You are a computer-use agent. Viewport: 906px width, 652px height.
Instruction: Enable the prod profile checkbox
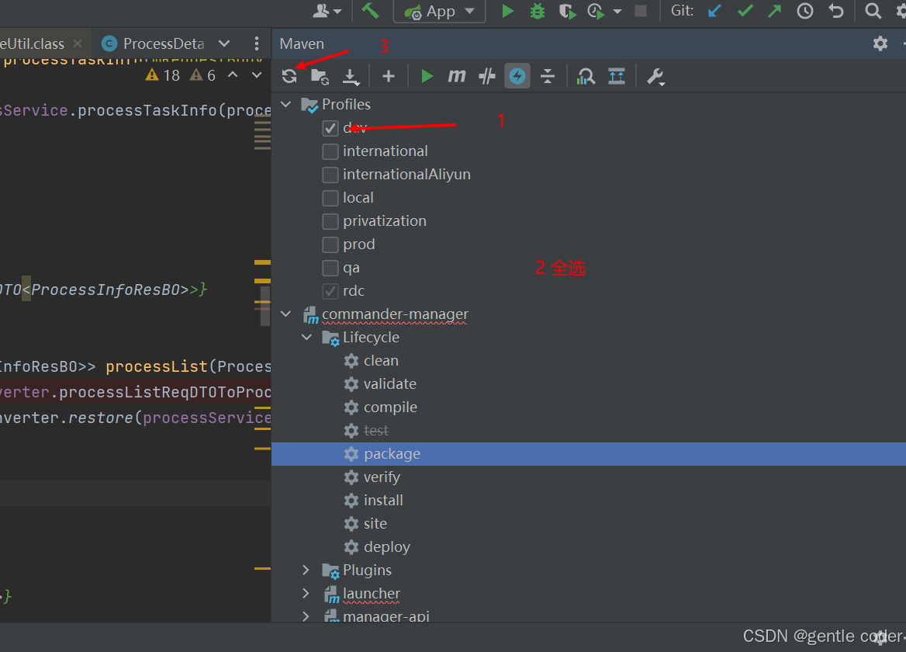[330, 244]
